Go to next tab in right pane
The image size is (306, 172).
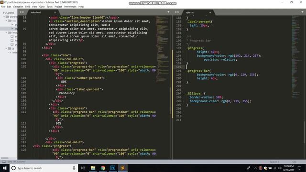click(x=178, y=12)
